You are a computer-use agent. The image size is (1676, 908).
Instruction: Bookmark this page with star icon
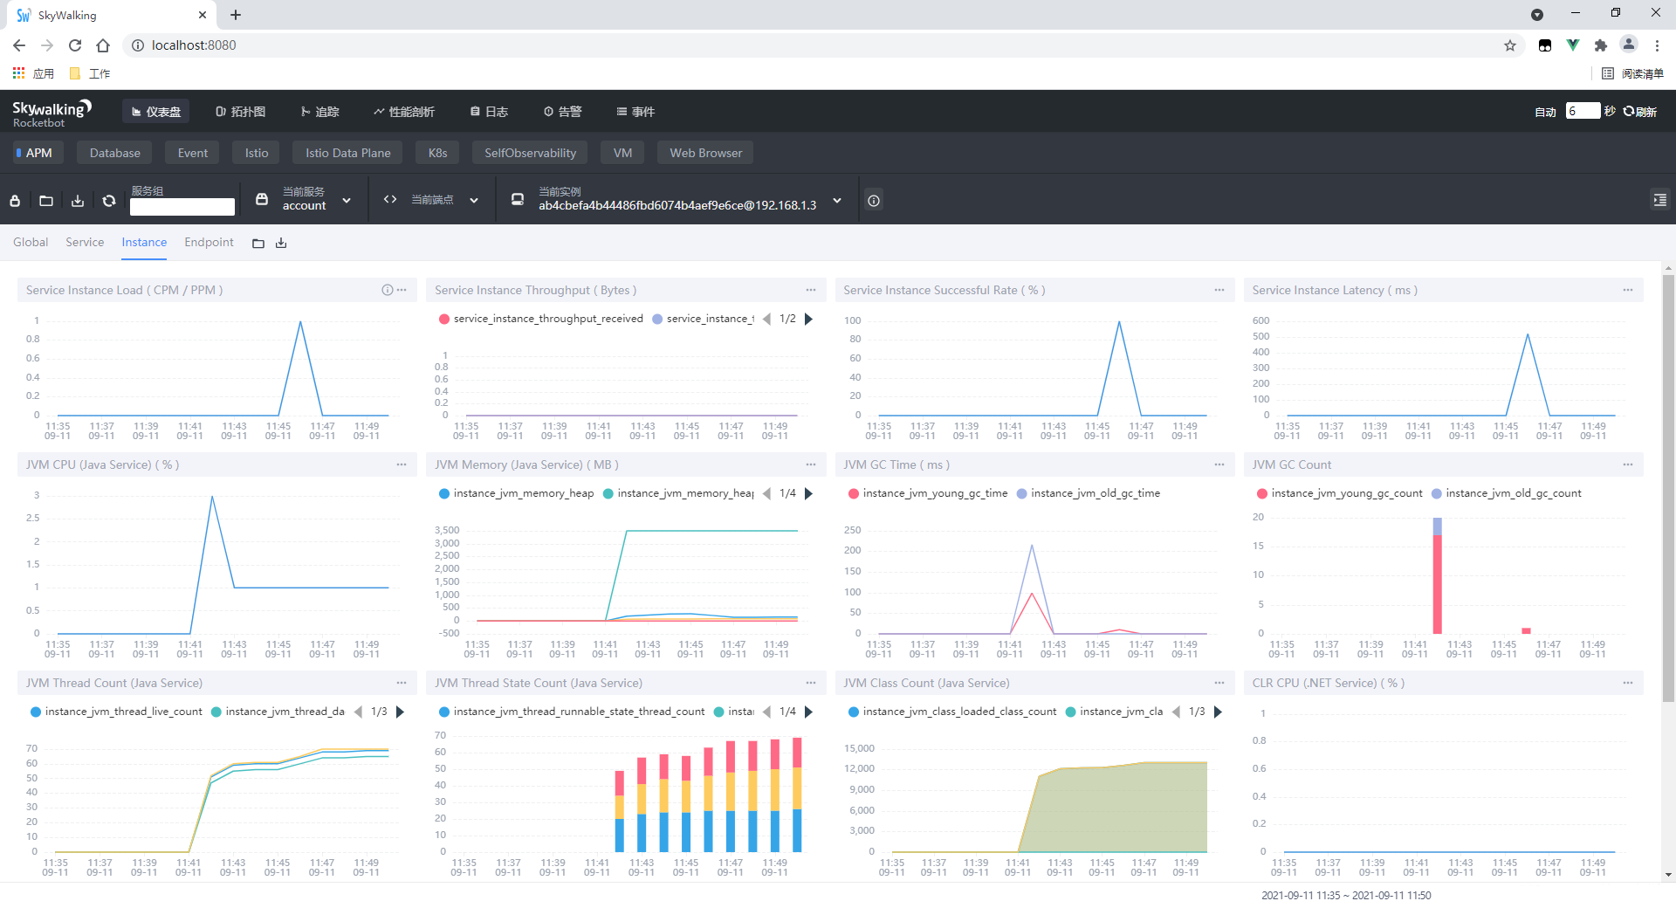coord(1510,45)
